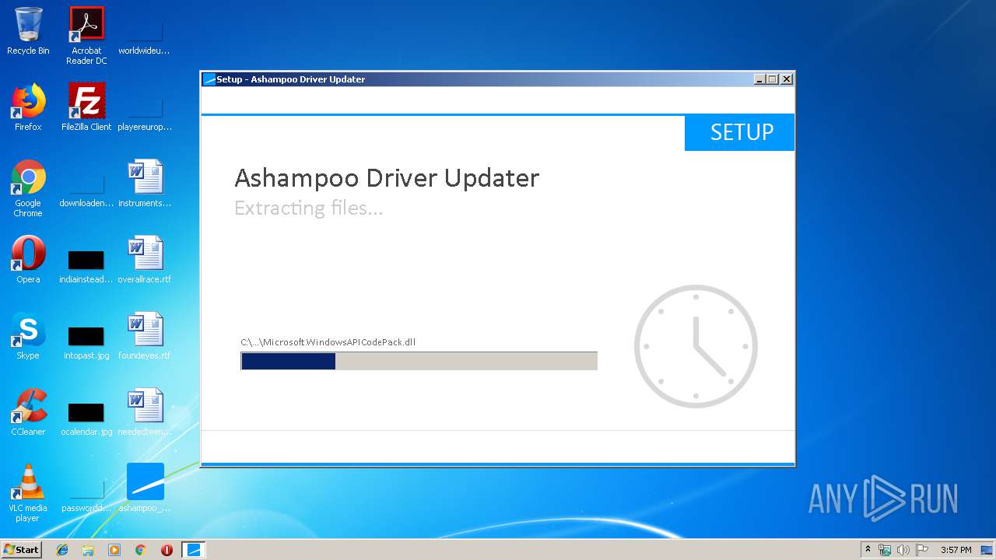
Task: Open Internet Explorer from taskbar
Action: (62, 550)
